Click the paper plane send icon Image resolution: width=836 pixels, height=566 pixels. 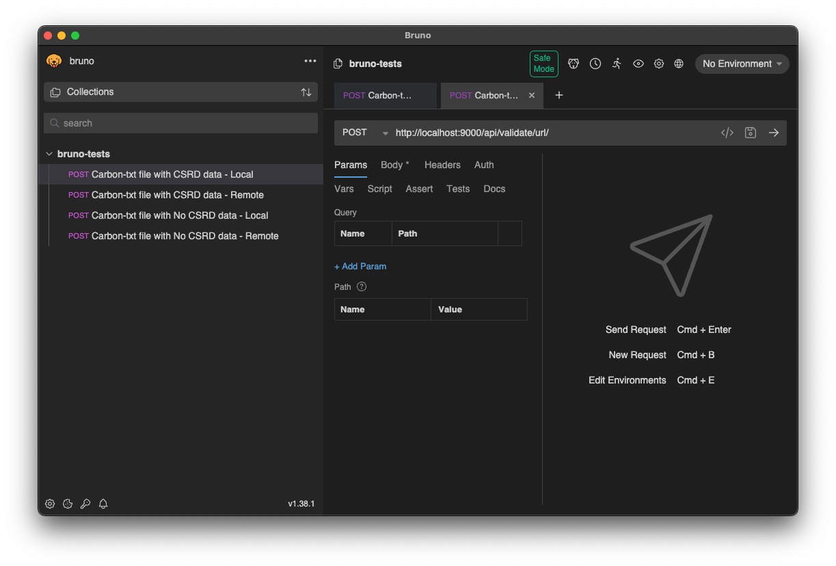pyautogui.click(x=671, y=256)
